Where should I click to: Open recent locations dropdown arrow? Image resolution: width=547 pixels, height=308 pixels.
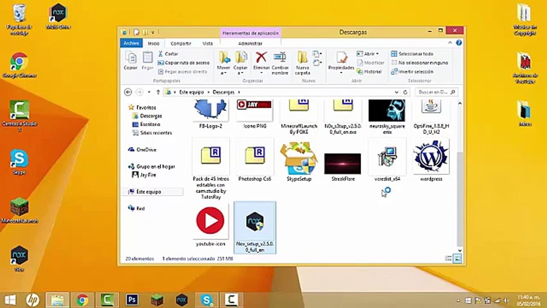(149, 92)
